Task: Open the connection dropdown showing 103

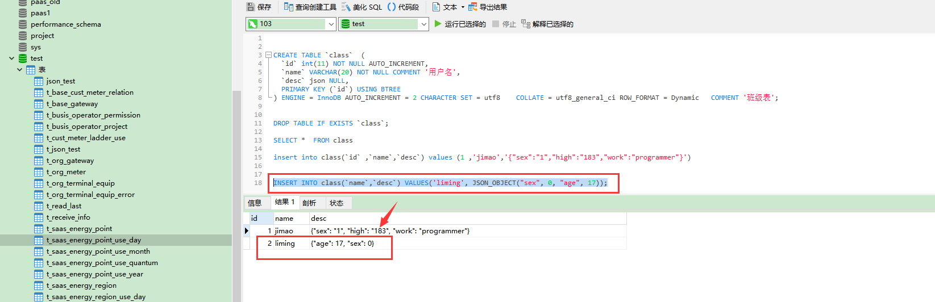Action: pos(292,24)
